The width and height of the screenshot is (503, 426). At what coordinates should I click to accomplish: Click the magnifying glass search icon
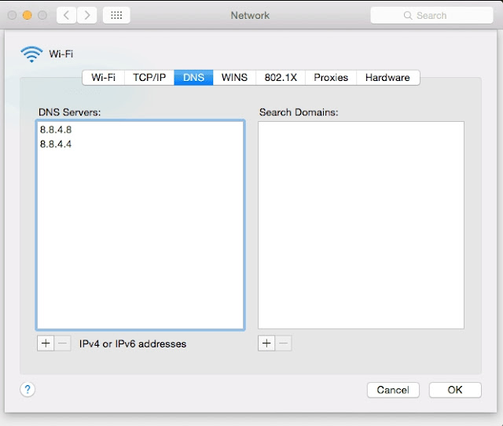408,16
